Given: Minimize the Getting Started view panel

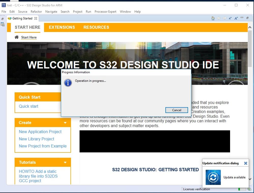Looking at the screenshot, I should click(x=242, y=18).
